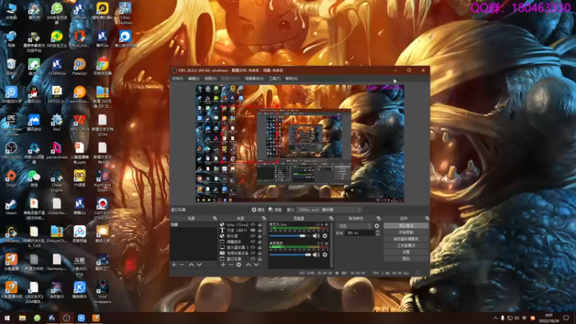Open the 编辑(E) menu in OBS
576x324 pixels.
[x=194, y=78]
